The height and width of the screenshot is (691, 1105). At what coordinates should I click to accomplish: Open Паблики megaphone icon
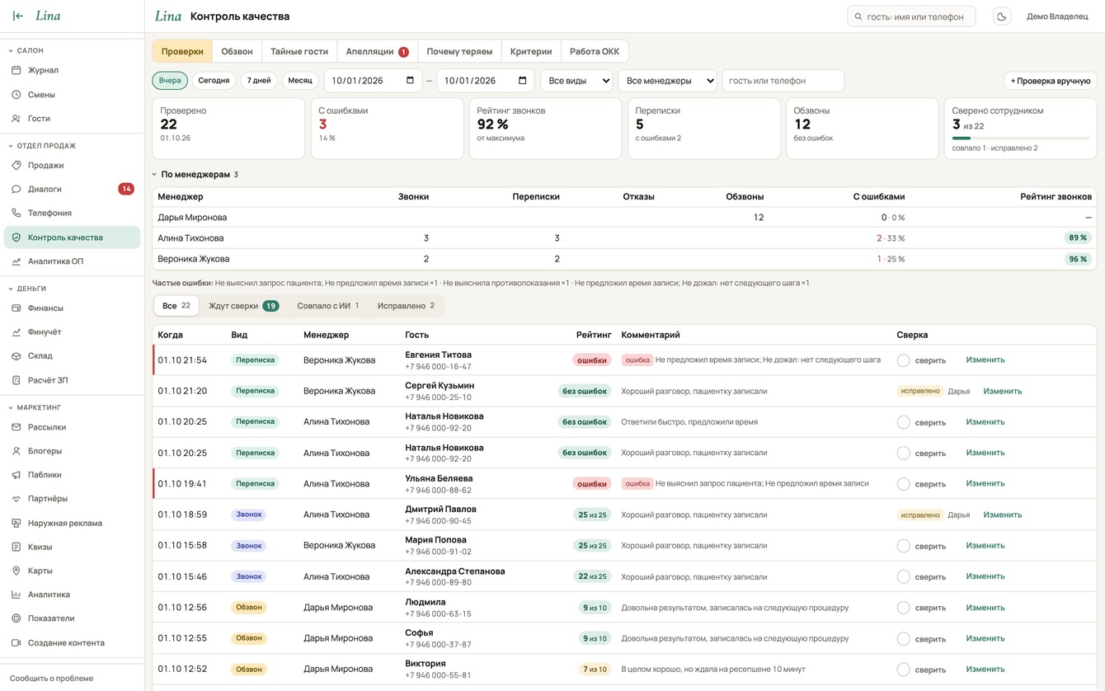(16, 475)
